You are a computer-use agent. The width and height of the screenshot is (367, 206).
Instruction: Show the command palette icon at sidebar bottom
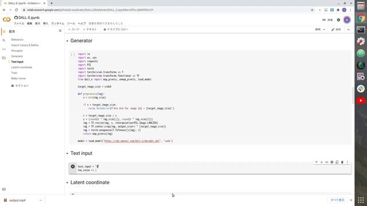(4, 189)
